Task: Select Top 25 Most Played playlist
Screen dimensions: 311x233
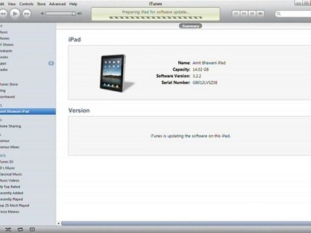Action: pyautogui.click(x=15, y=205)
